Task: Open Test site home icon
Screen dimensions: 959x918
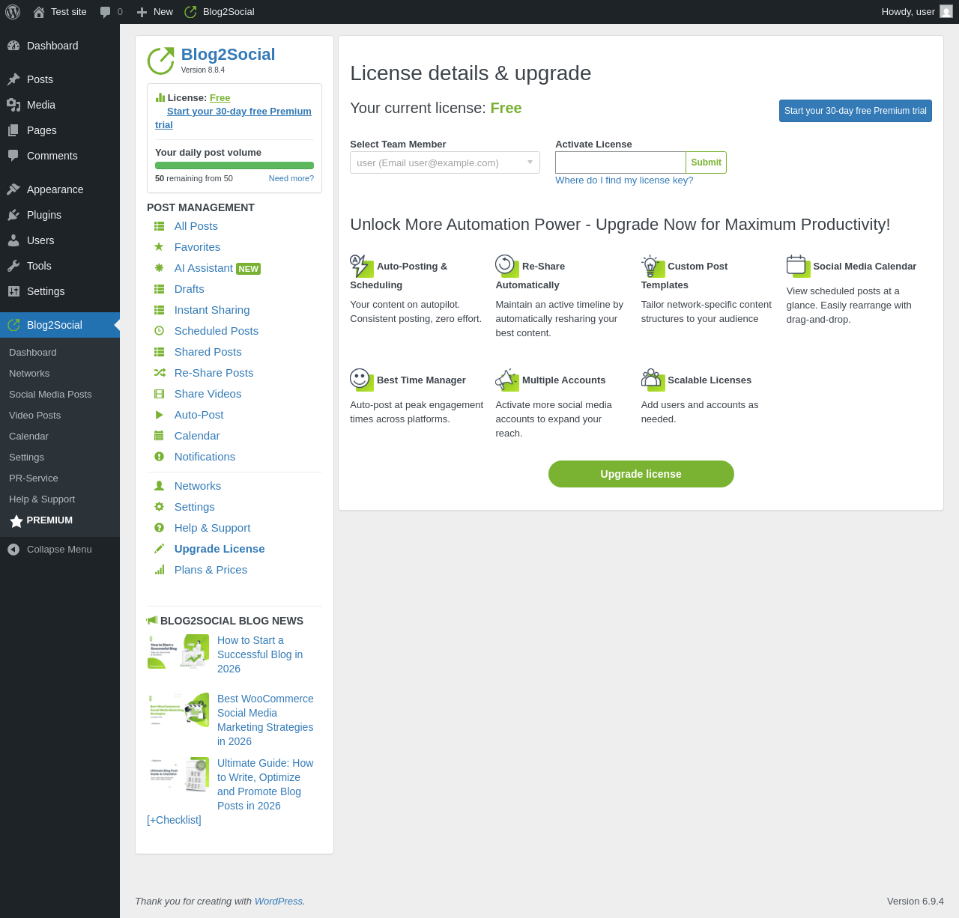Action: (x=39, y=12)
